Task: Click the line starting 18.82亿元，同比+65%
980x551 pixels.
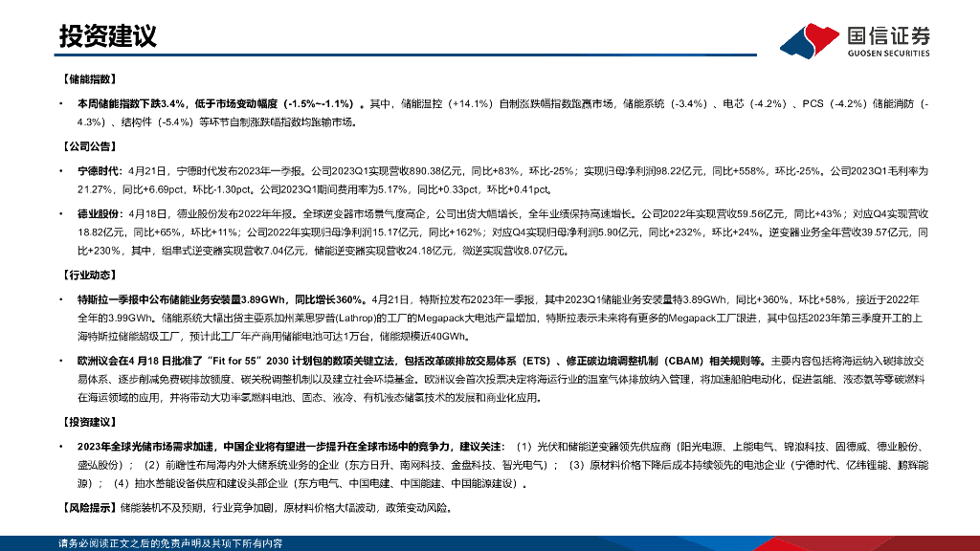Action: pos(502,232)
